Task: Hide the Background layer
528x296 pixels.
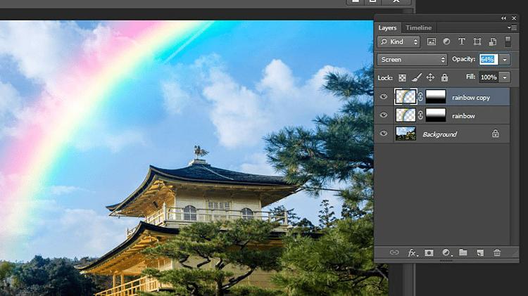Action: (384, 134)
